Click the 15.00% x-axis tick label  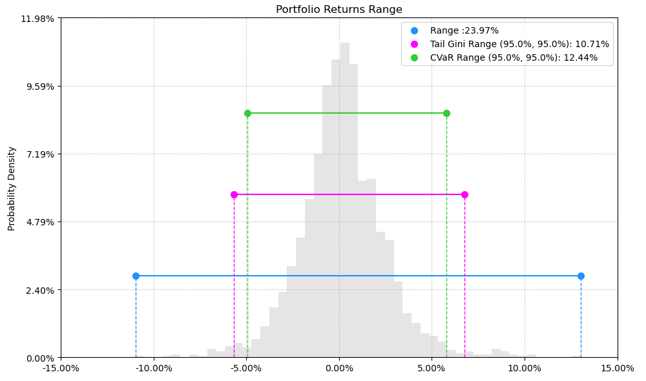pos(617,369)
